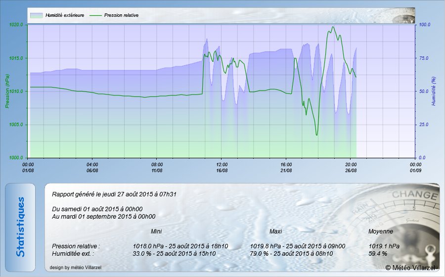
Task: Click the design by météo Villarzel credit
Action: tap(75, 267)
